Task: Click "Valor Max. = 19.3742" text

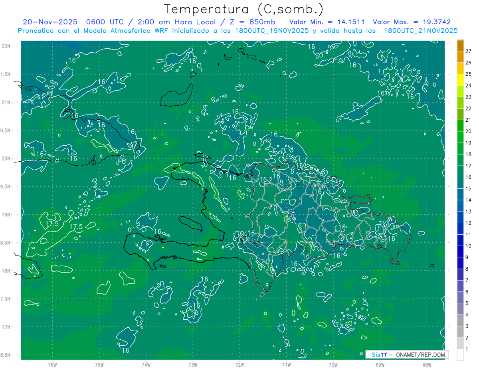Action: [412, 22]
